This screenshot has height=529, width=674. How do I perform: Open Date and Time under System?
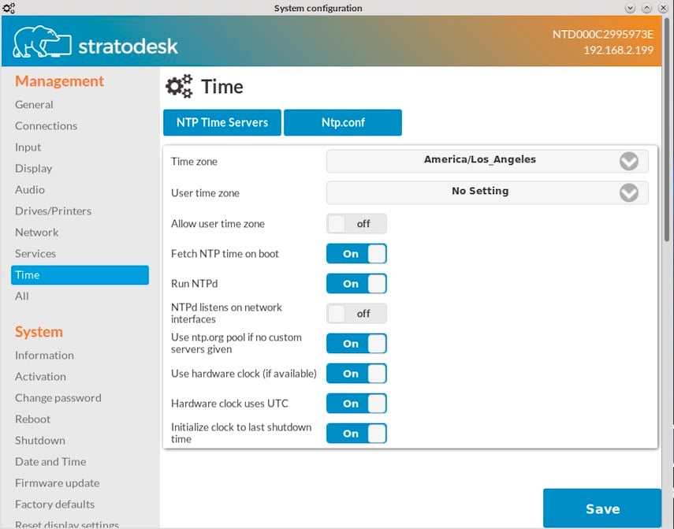[x=50, y=462]
